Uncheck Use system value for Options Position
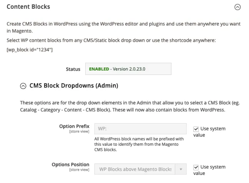249x183 pixels. (196, 167)
